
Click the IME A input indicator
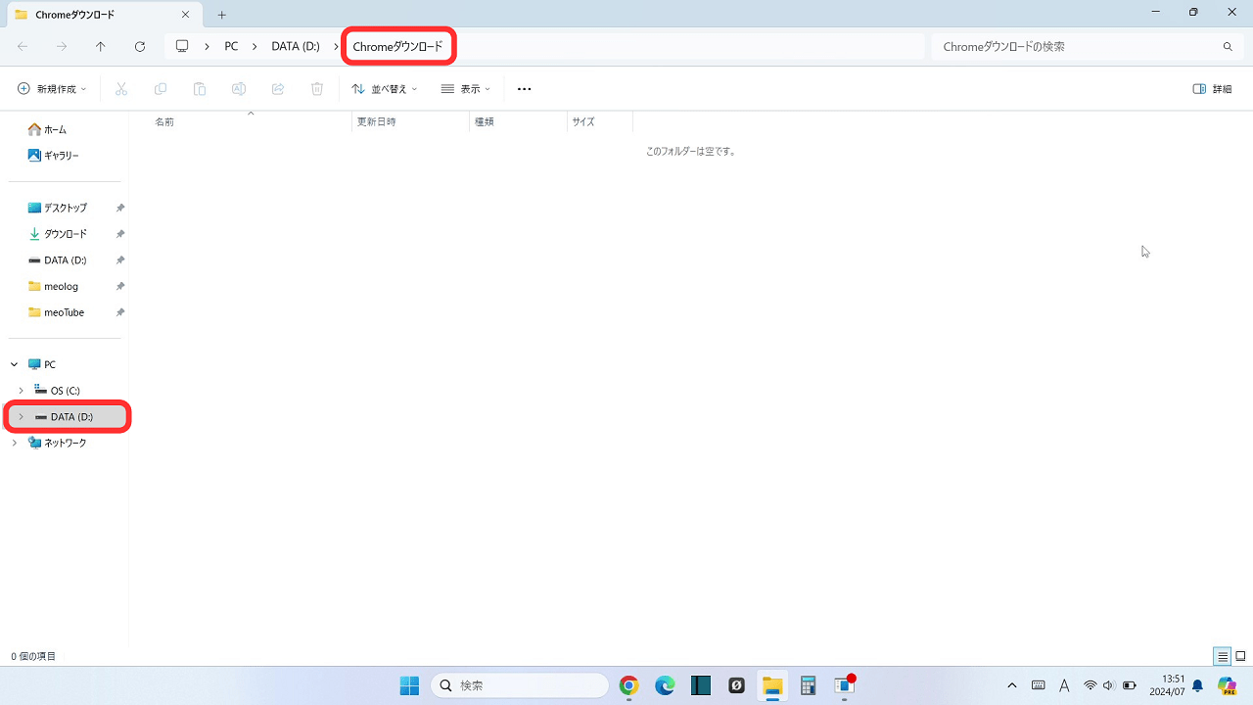(x=1064, y=685)
